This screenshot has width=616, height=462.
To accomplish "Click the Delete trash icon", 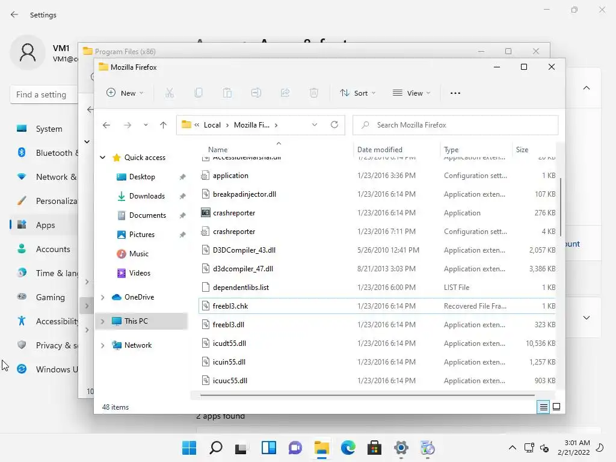I will click(x=313, y=93).
